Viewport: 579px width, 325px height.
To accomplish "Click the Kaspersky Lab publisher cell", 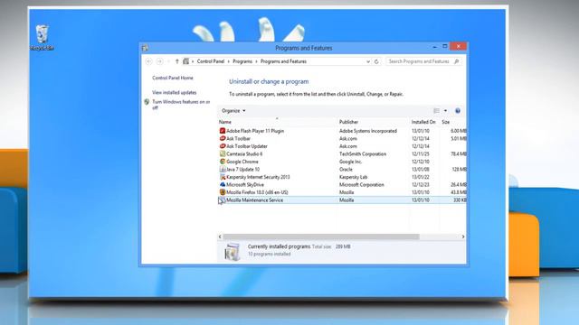I will tap(353, 177).
